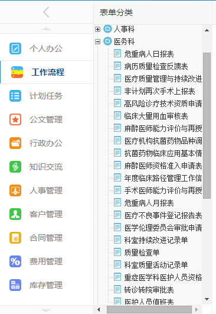The image size is (216, 314).
Task: Open the 客户管理 person icon
Action: pyautogui.click(x=15, y=214)
